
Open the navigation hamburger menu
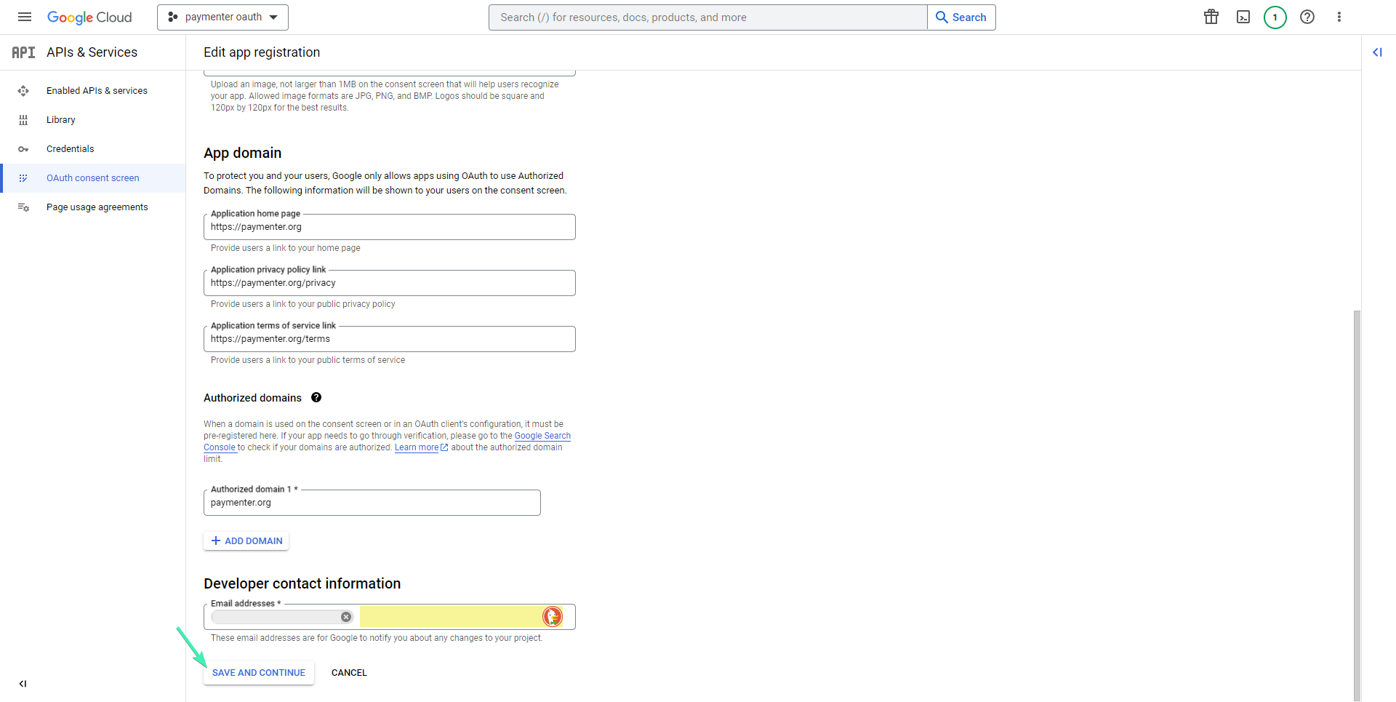(24, 17)
